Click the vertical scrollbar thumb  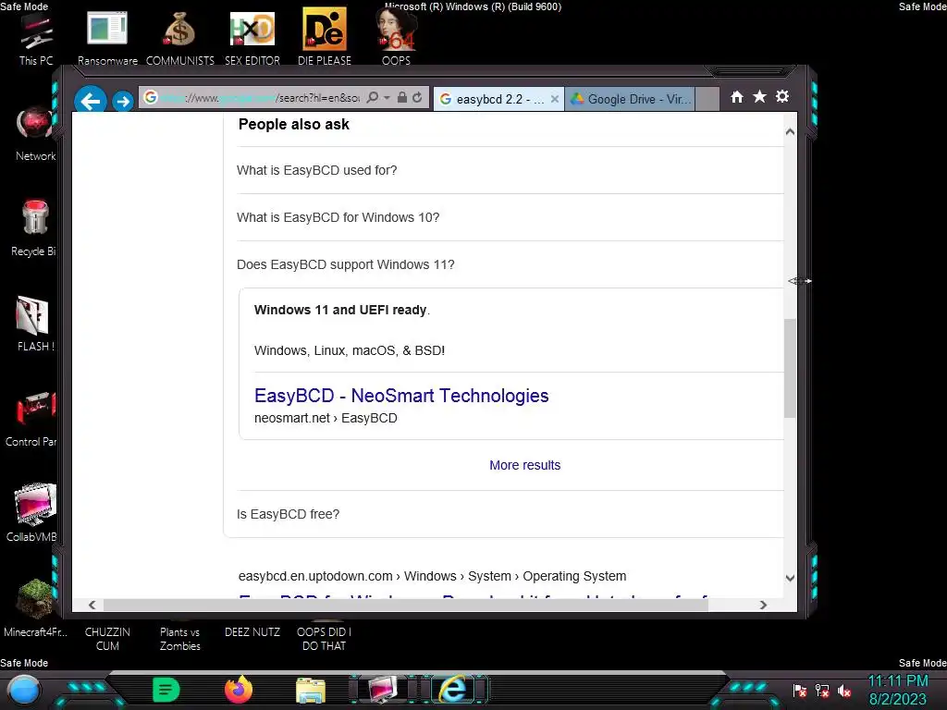click(790, 368)
